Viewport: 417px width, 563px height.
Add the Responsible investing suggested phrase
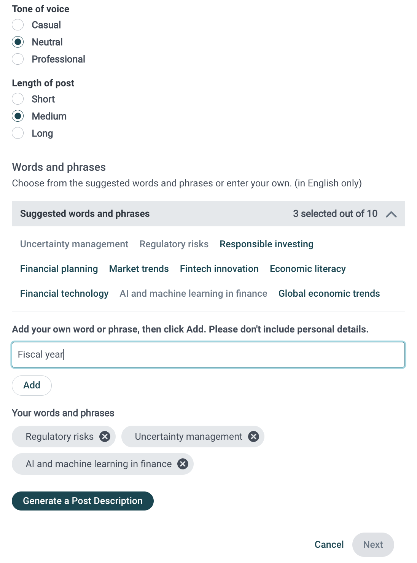tap(266, 244)
